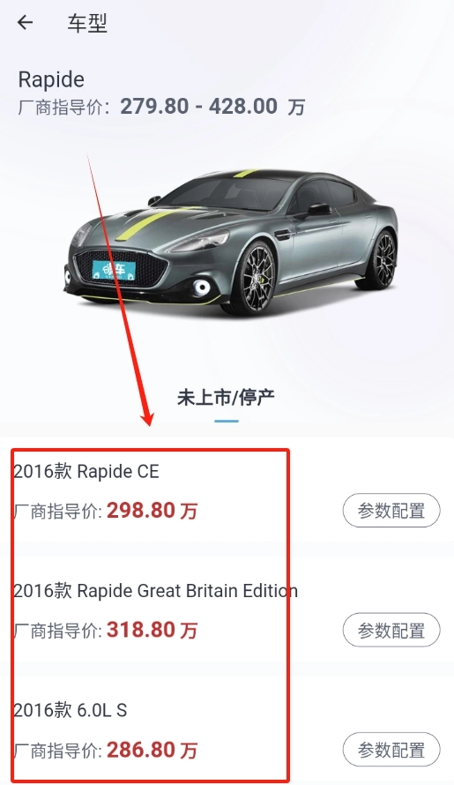Tap the teal license plate logo on the car
Image resolution: width=454 pixels, height=785 pixels.
(x=114, y=271)
